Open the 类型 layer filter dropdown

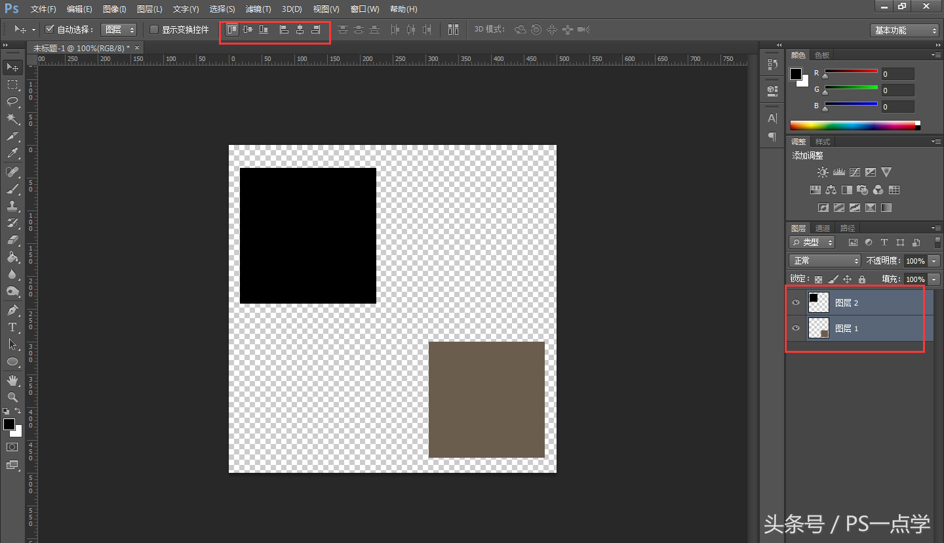pyautogui.click(x=812, y=243)
